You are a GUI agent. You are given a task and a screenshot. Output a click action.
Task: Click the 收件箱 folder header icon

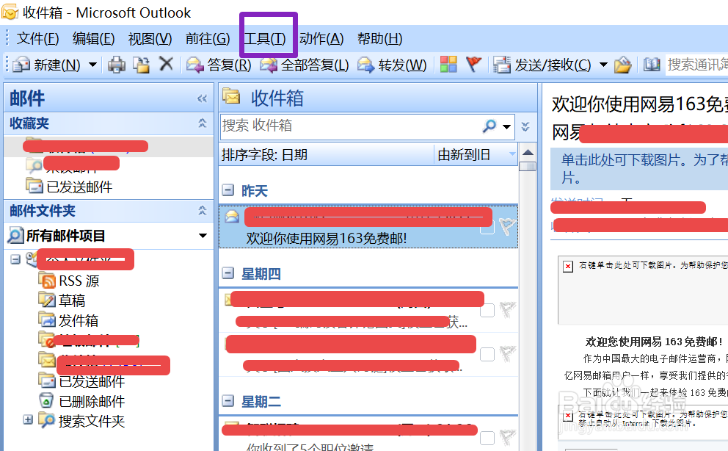pos(230,96)
